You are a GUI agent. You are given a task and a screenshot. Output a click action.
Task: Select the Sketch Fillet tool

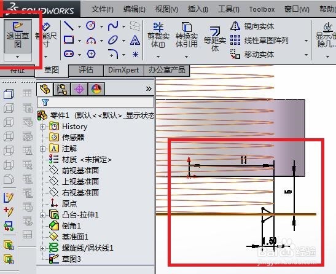click(113, 54)
